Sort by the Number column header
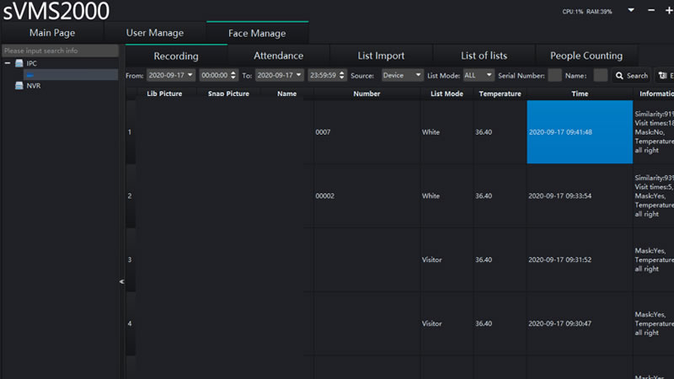This screenshot has width=674, height=379. click(x=366, y=93)
